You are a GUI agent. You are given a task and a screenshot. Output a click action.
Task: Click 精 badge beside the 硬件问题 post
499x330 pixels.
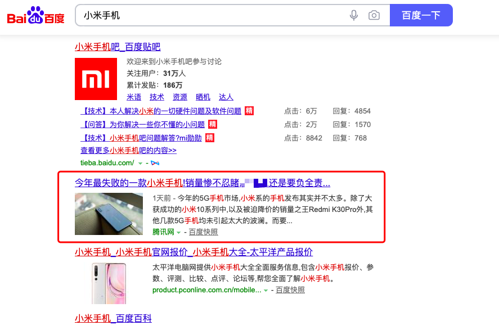click(x=249, y=111)
